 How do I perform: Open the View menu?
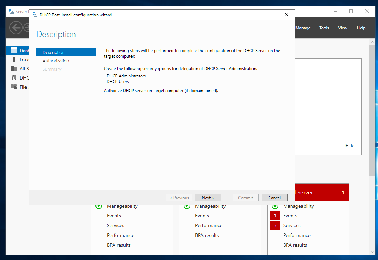343,28
